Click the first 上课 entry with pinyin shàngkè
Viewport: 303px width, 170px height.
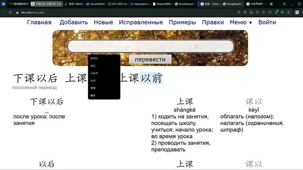coord(185,102)
